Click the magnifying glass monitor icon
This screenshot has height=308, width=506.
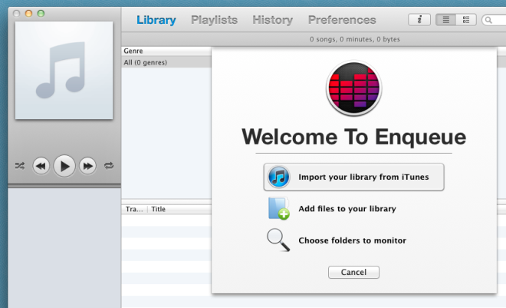[x=278, y=240]
